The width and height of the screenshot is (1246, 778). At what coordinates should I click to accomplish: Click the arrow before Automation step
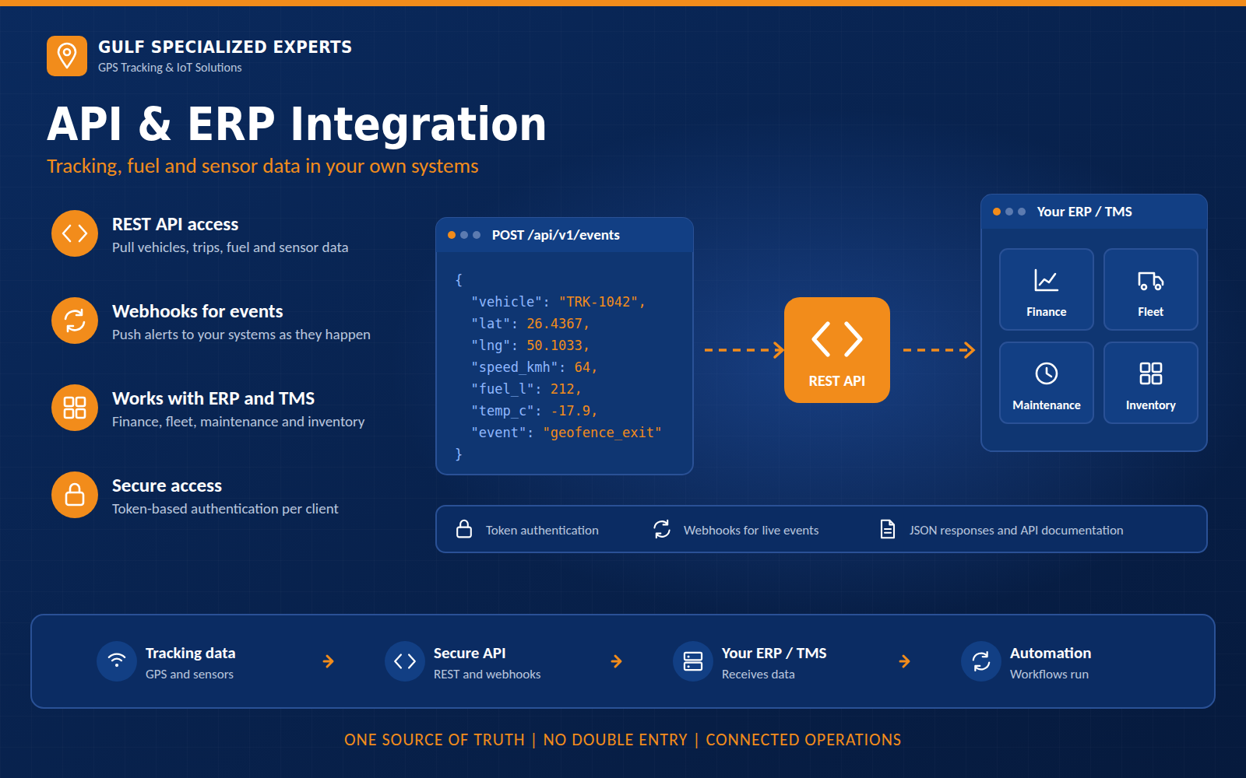[x=905, y=661]
